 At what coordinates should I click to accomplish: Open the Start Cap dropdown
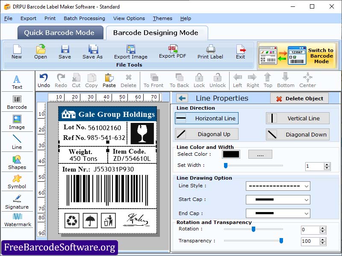click(x=278, y=200)
